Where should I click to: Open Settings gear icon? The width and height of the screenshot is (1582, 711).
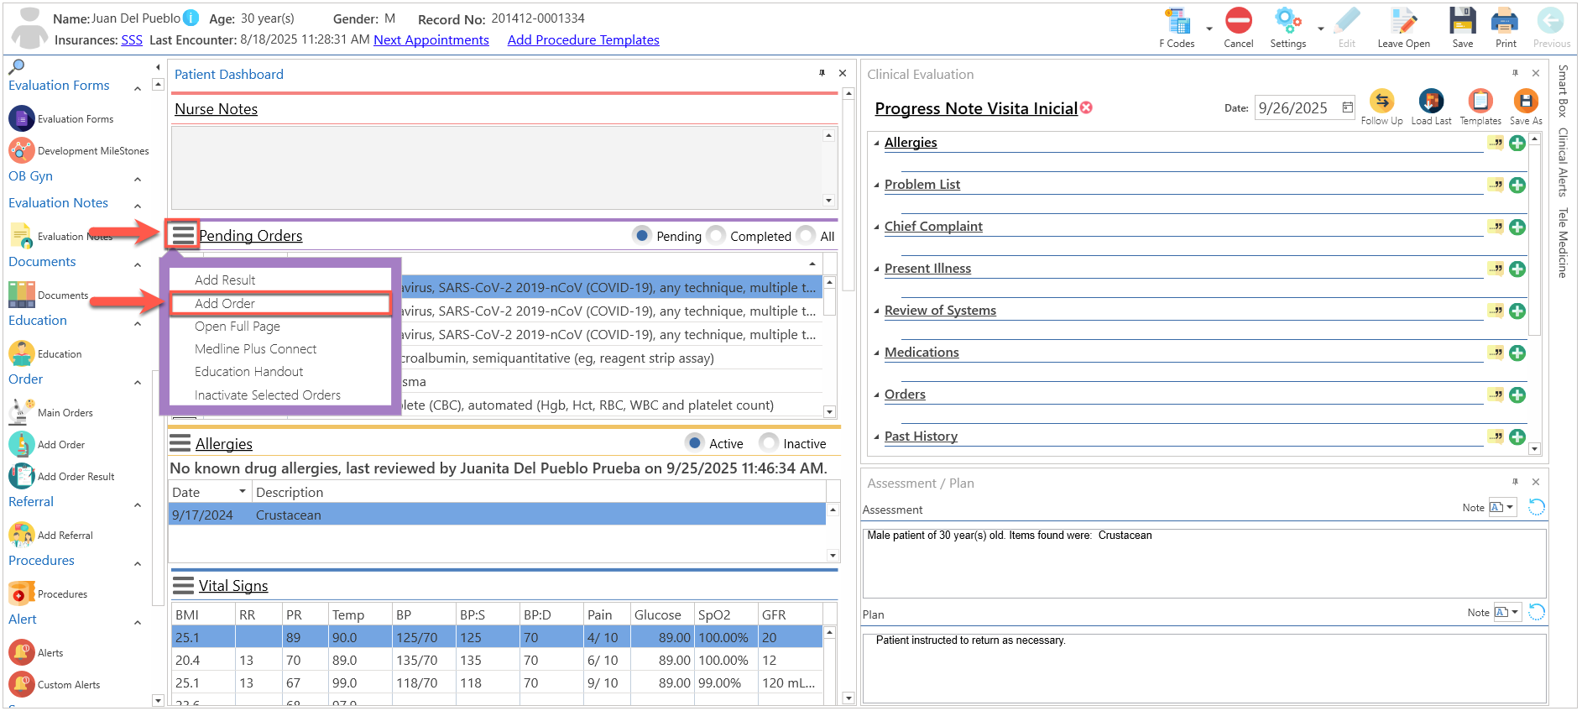1287,20
